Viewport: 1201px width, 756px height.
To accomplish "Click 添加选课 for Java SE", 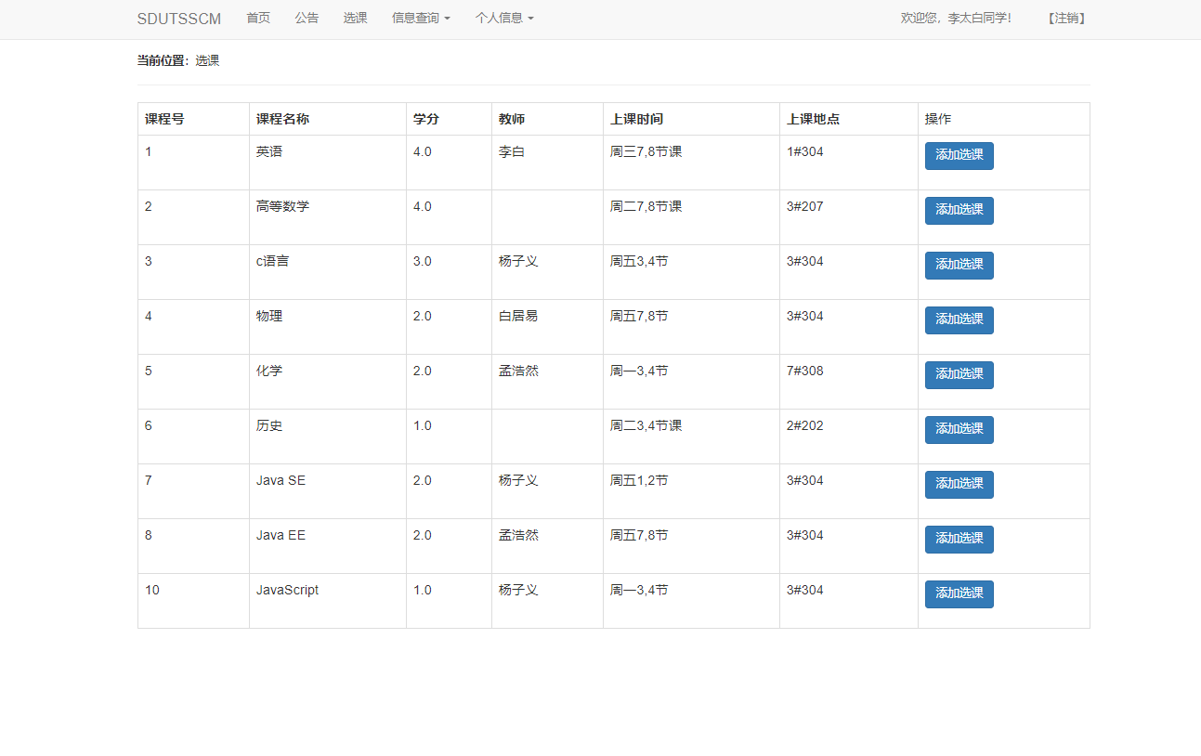I will coord(959,484).
